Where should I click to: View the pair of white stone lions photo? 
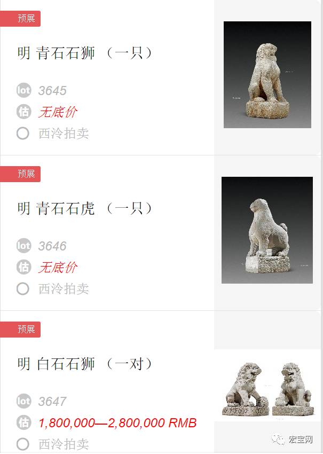268,386
